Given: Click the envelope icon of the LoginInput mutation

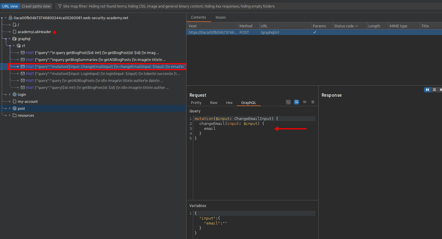Looking at the screenshot, I should tap(23, 73).
